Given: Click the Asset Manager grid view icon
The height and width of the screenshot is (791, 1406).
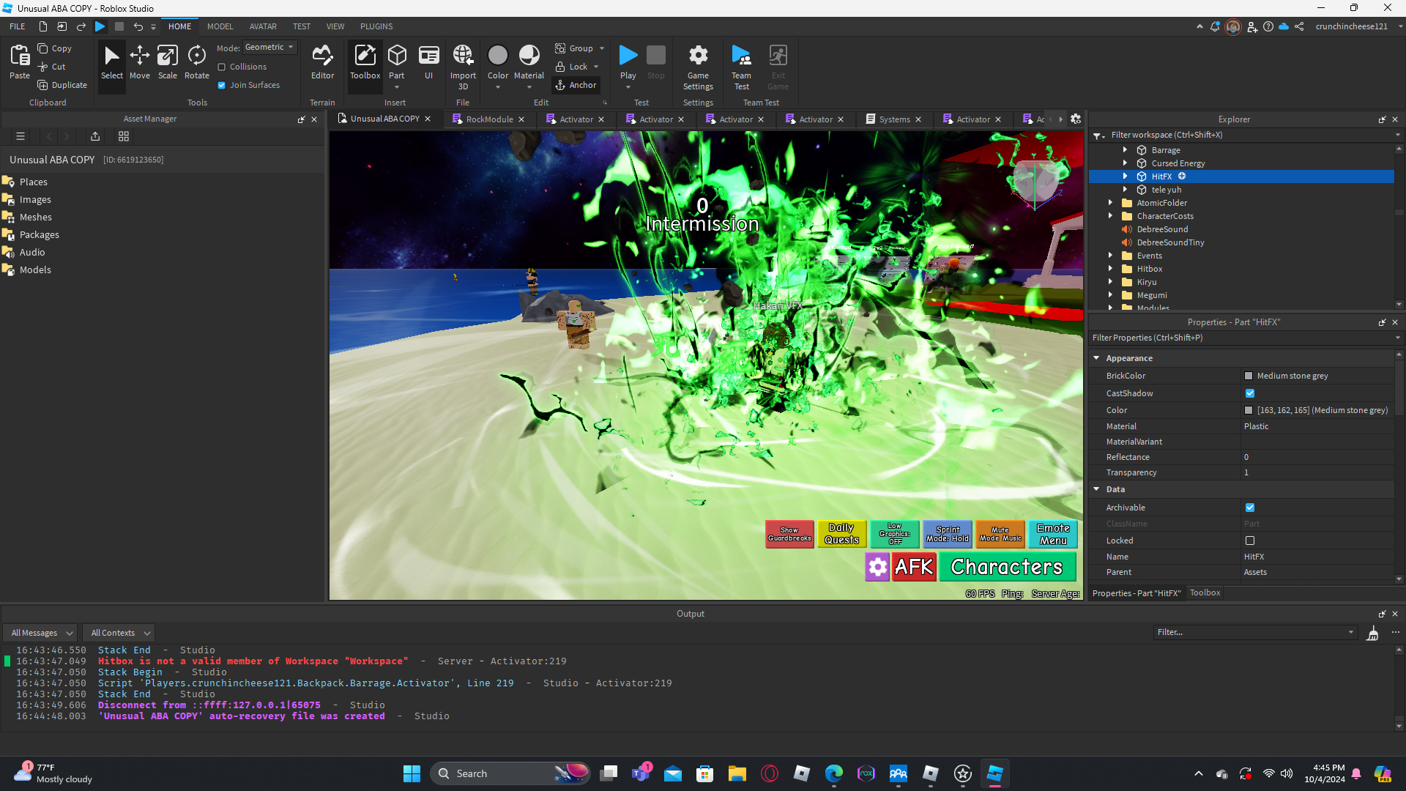Looking at the screenshot, I should coord(124,136).
